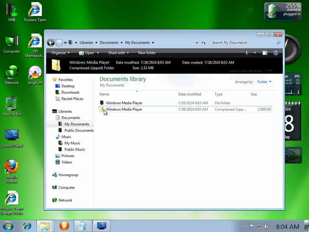Open the view options dropdown arrow
The width and height of the screenshot is (309, 232).
(x=255, y=53)
